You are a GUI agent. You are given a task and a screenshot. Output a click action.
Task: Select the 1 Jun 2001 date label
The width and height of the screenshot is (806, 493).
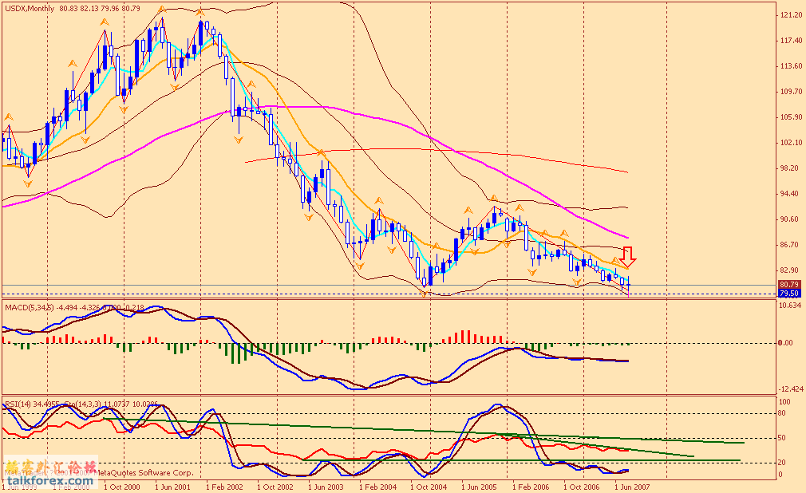pos(172,485)
